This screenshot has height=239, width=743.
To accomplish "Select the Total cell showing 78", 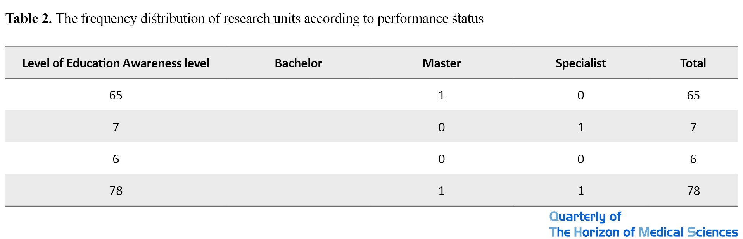I will click(x=693, y=191).
